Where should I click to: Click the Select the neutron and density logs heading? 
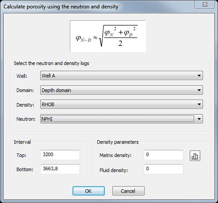[x=51, y=63]
